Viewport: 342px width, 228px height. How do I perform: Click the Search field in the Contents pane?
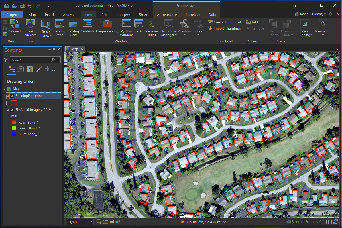click(x=32, y=60)
